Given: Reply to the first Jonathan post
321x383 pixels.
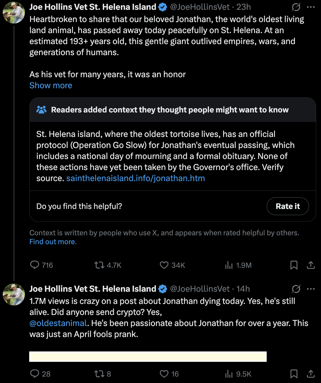Looking at the screenshot, I should (x=35, y=265).
